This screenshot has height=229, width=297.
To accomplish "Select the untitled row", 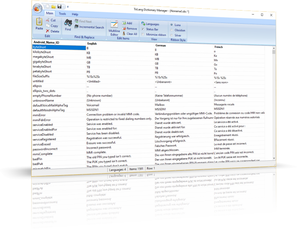I will point(59,81).
